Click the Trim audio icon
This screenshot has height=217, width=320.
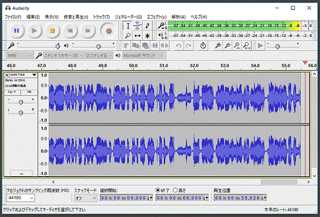[x=155, y=46]
